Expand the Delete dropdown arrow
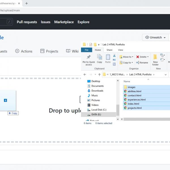The width and height of the screenshot is (170, 170). (148, 57)
